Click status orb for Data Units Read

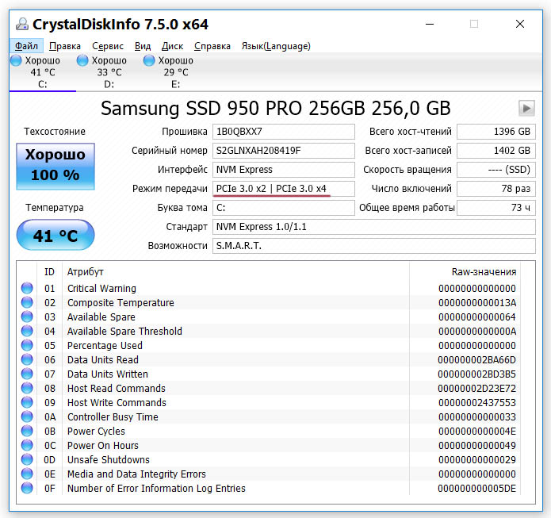pyautogui.click(x=27, y=359)
